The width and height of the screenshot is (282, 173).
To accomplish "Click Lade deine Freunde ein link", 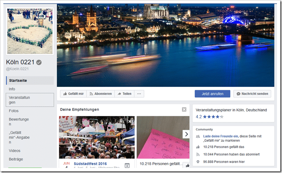I will (221, 136).
